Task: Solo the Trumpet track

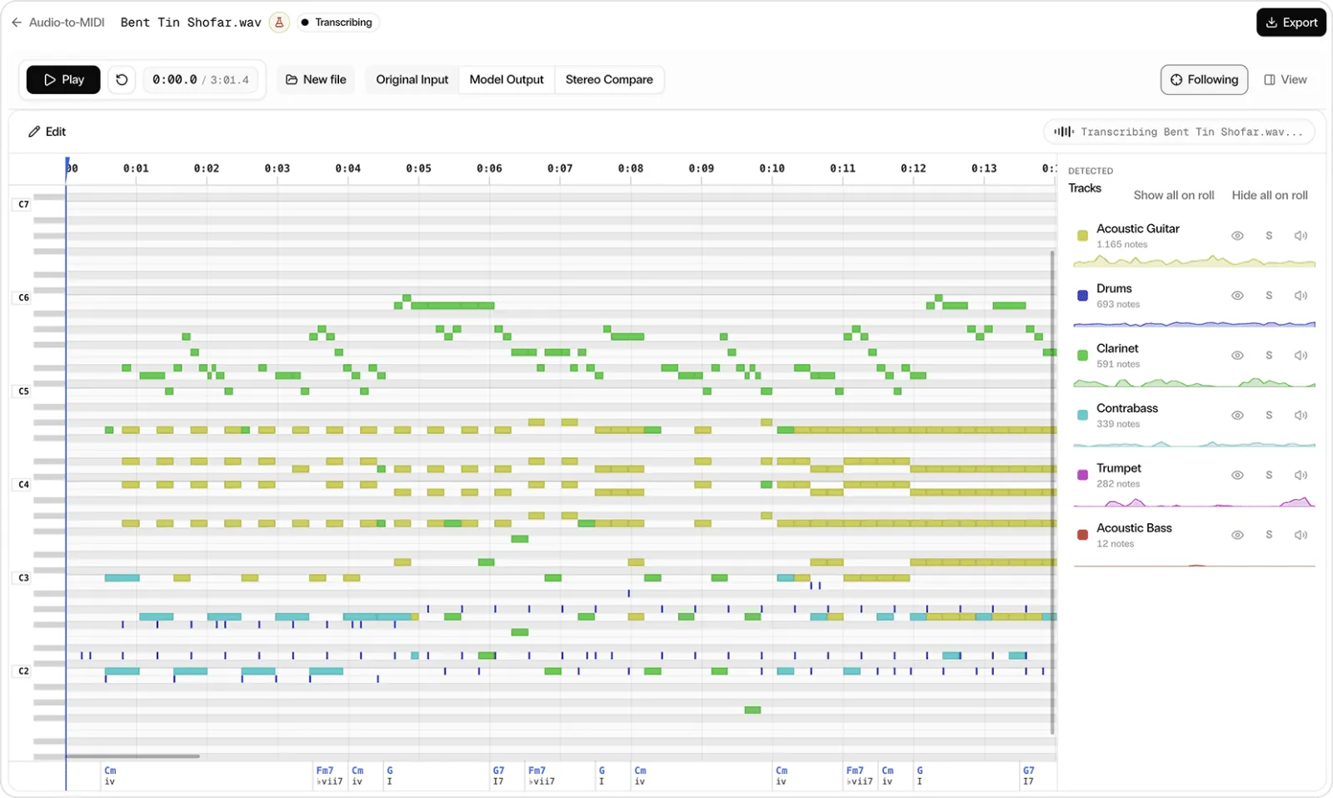Action: pyautogui.click(x=1269, y=476)
